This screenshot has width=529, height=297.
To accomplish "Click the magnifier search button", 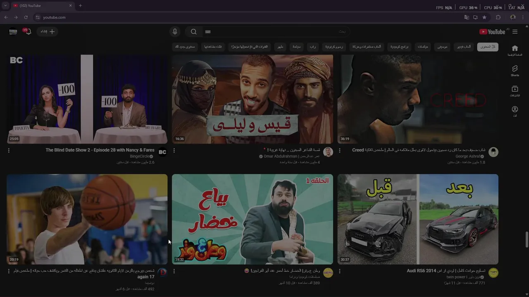I will pos(193,32).
